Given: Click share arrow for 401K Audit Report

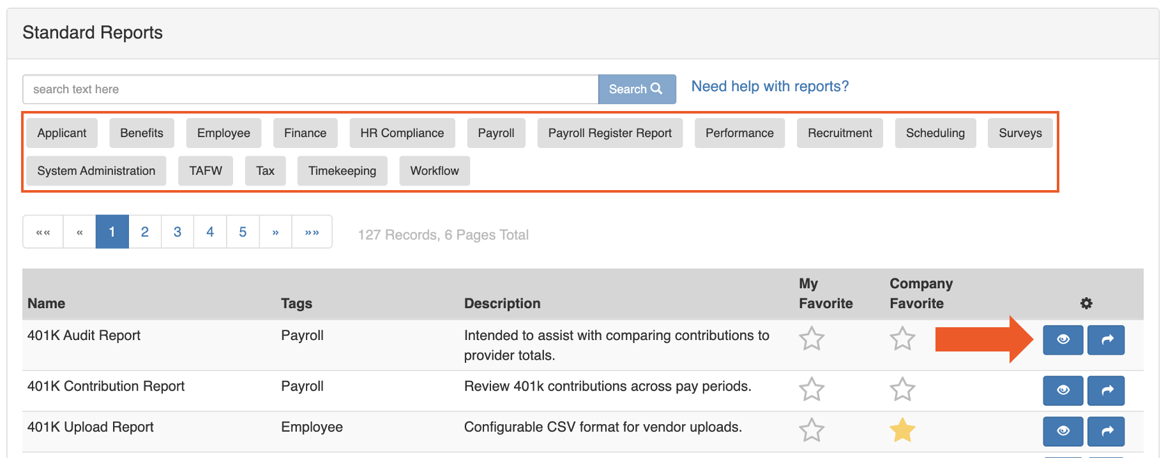Looking at the screenshot, I should coord(1106,339).
